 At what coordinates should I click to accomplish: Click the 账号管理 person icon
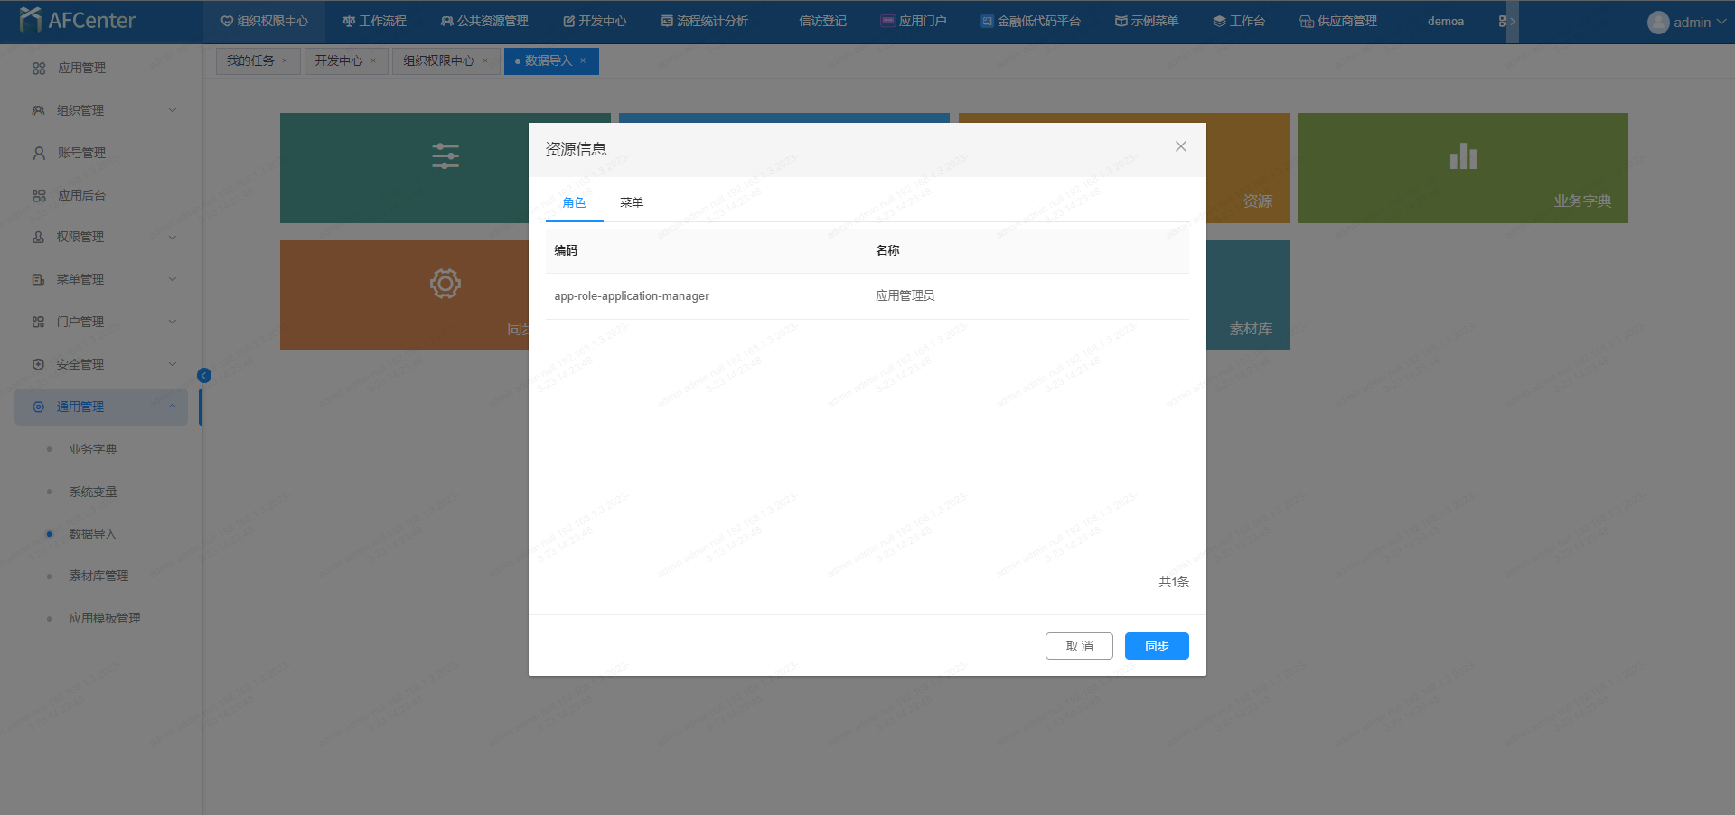coord(39,154)
